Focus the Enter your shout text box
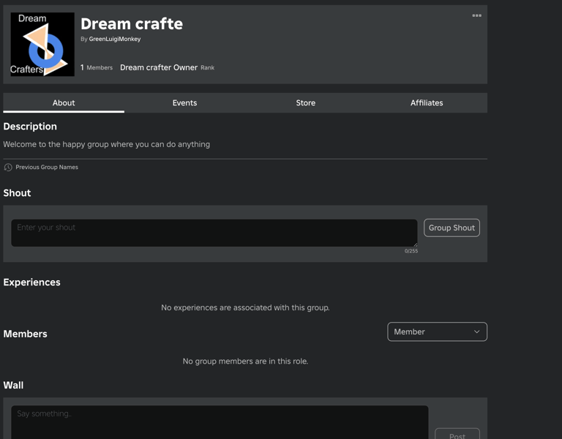The image size is (562, 439). 214,233
